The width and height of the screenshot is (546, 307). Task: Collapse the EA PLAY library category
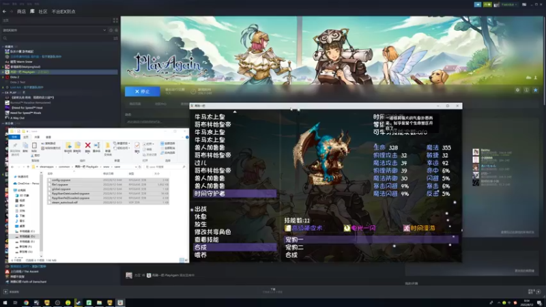click(x=3, y=93)
